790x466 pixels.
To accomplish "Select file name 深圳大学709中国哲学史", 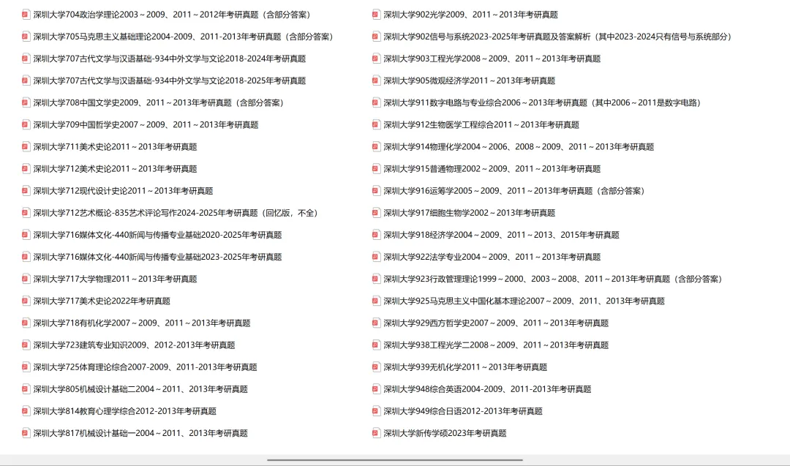I will tap(146, 125).
